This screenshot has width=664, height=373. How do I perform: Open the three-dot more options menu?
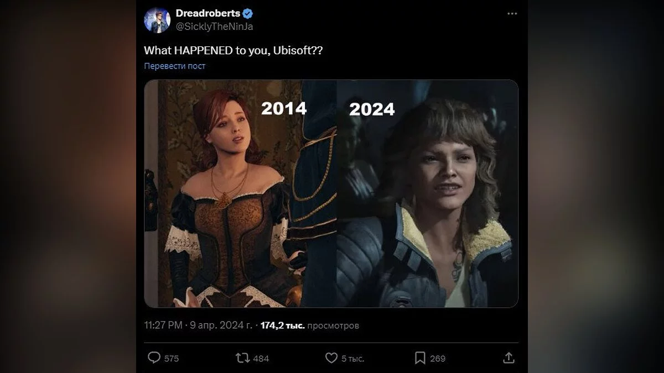coord(512,13)
